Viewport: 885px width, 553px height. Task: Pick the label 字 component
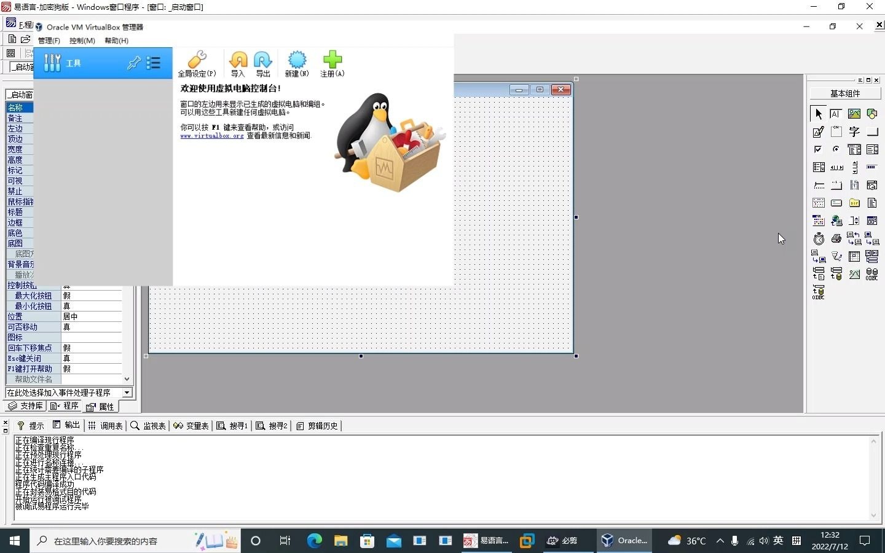point(854,131)
